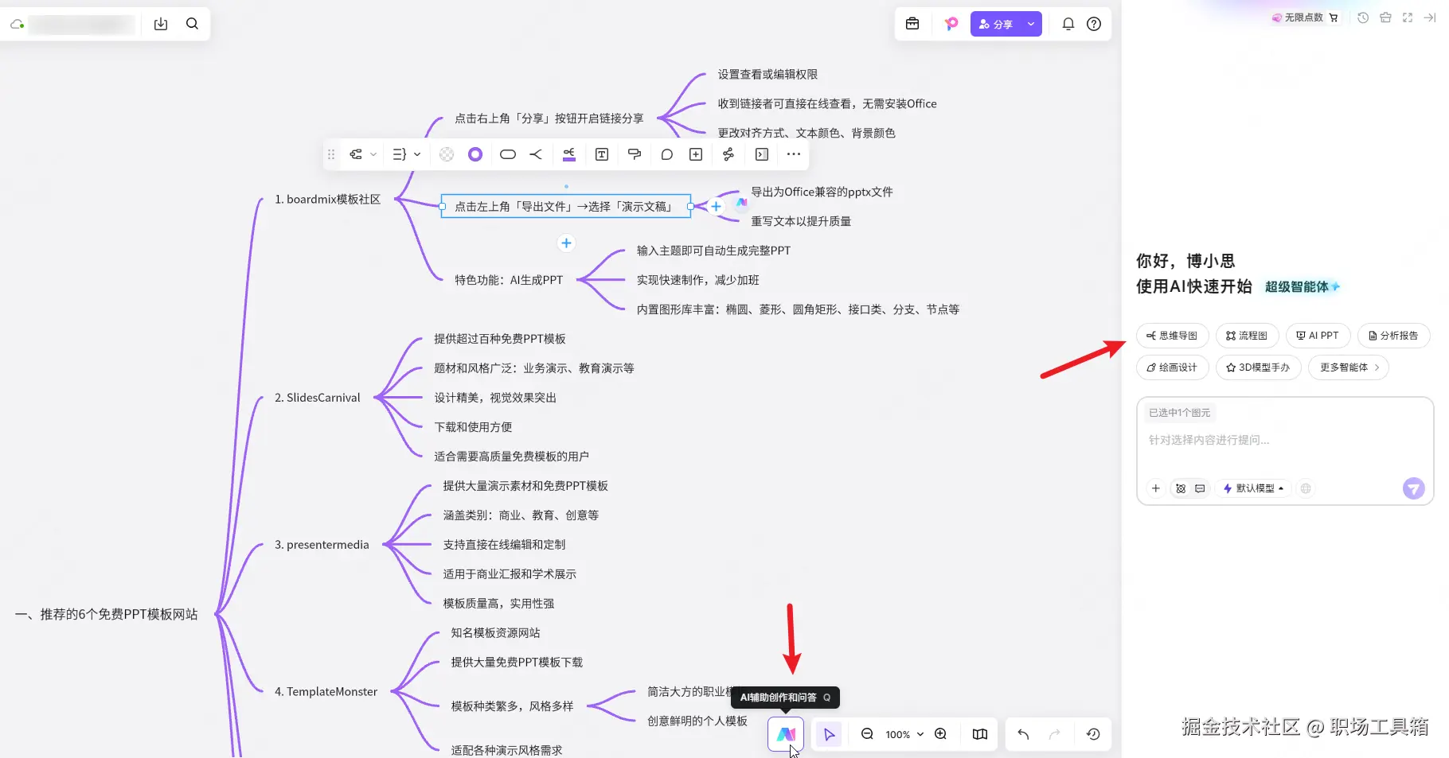Click the 无限点数 points label
1449x758 pixels.
tap(1303, 17)
